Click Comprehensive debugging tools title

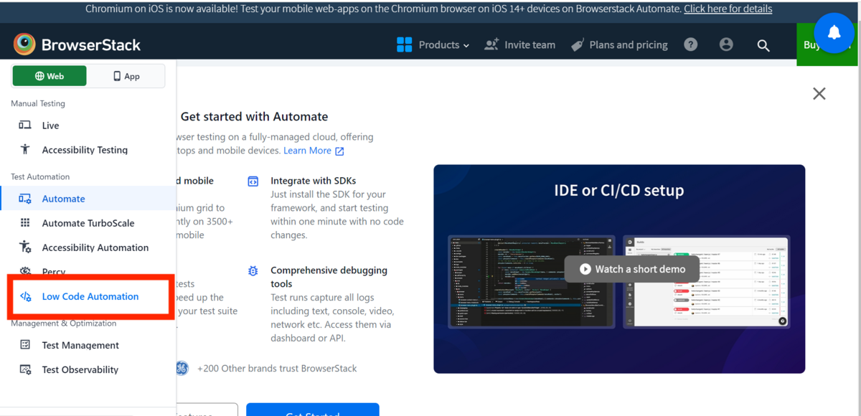[329, 277]
